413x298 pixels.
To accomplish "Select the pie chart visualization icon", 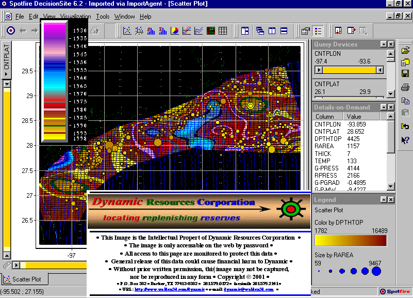I will pos(175,31).
